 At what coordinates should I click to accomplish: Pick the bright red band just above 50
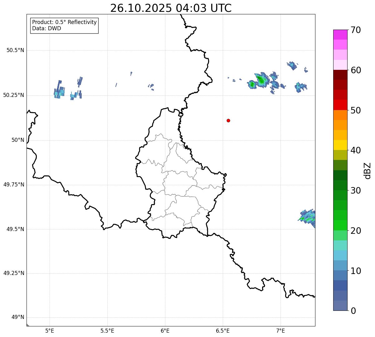click(x=340, y=105)
